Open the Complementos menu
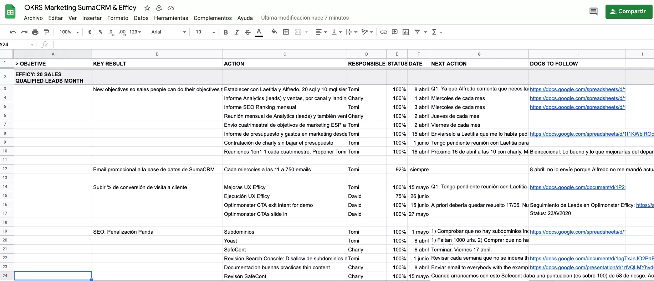The image size is (654, 281). [213, 18]
